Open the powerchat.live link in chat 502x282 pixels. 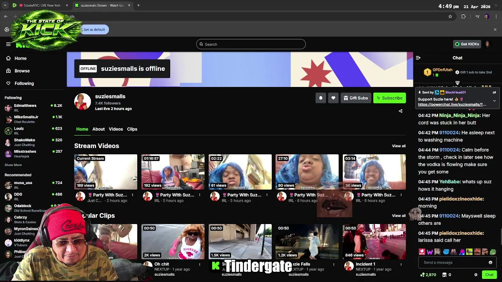tap(452, 105)
